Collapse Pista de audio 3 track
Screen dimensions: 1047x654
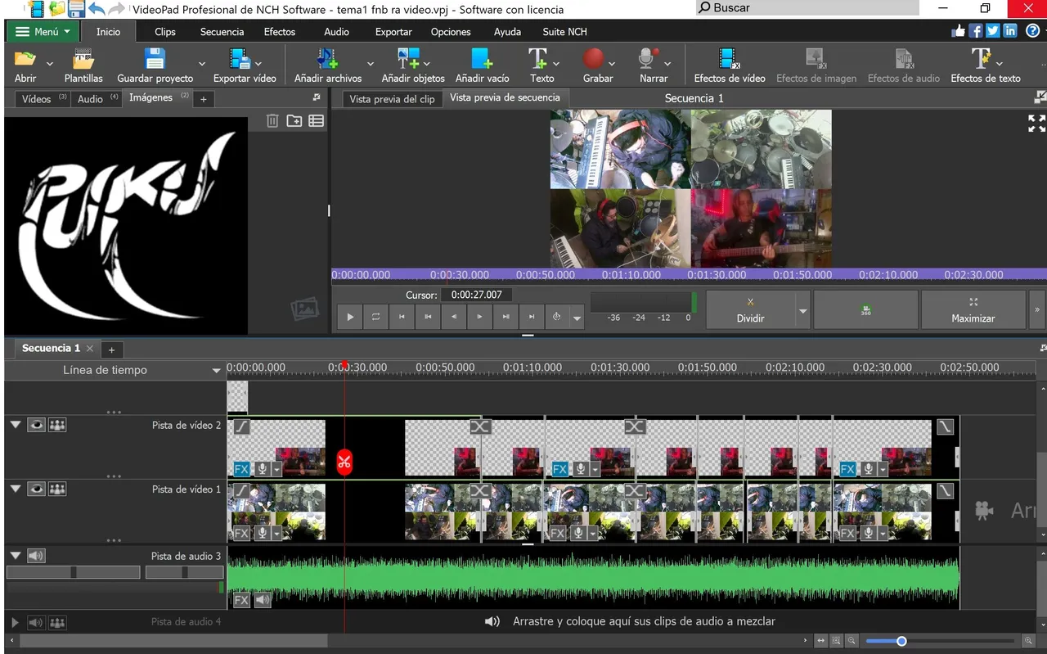point(15,556)
